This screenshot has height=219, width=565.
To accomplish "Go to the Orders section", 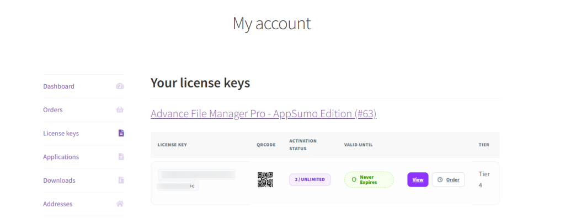I will point(52,109).
